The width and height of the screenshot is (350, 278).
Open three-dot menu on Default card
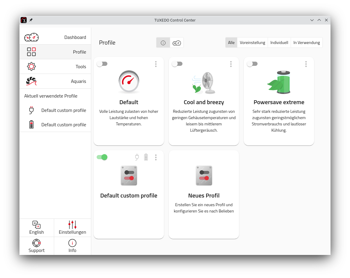tap(156, 64)
